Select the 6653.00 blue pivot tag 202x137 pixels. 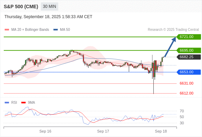click(x=189, y=72)
